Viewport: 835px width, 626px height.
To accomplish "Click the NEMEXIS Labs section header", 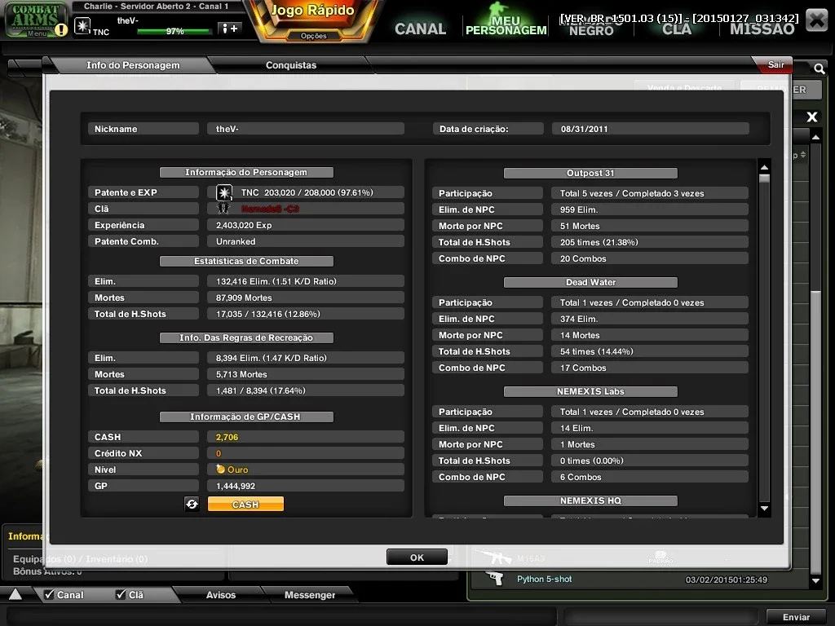I will (x=590, y=391).
